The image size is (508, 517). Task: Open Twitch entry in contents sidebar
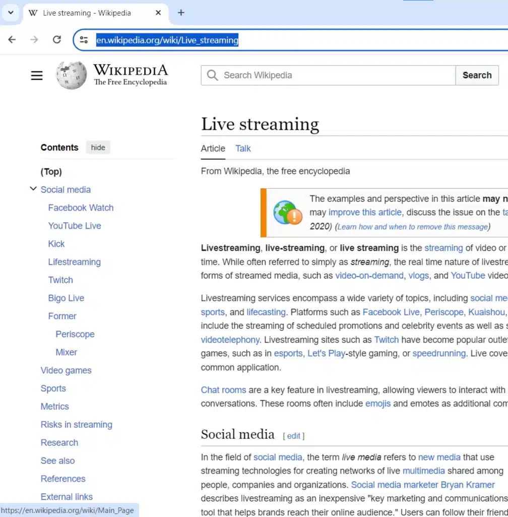click(x=60, y=280)
